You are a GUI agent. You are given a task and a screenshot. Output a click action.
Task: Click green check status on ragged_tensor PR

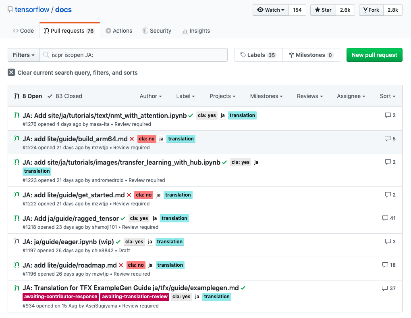(123, 218)
